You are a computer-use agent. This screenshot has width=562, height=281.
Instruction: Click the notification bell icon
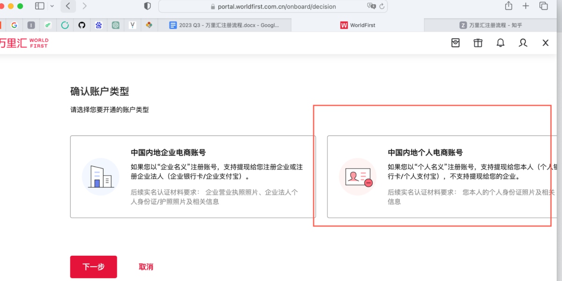coord(500,43)
